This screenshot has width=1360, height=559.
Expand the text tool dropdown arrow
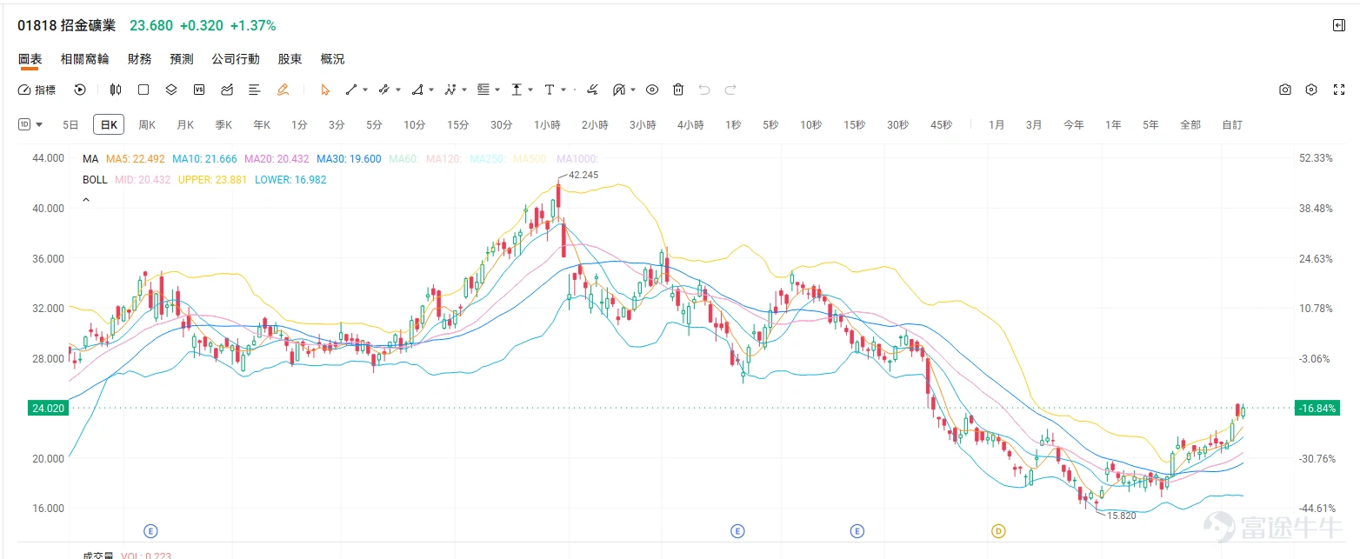pos(563,90)
